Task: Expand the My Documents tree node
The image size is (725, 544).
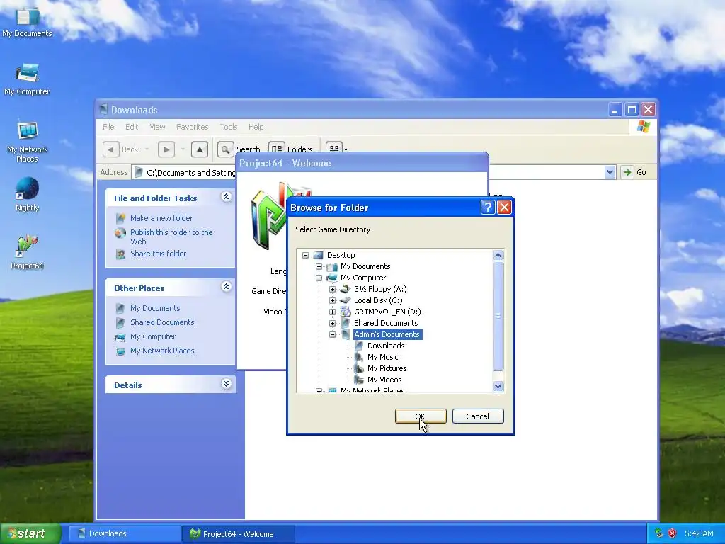Action: (x=319, y=266)
